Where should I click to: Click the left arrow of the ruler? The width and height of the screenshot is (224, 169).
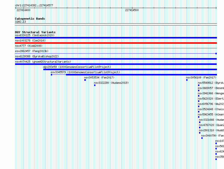click(x=16, y=8)
